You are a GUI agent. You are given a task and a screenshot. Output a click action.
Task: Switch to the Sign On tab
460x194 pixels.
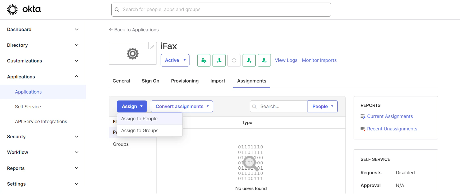150,81
